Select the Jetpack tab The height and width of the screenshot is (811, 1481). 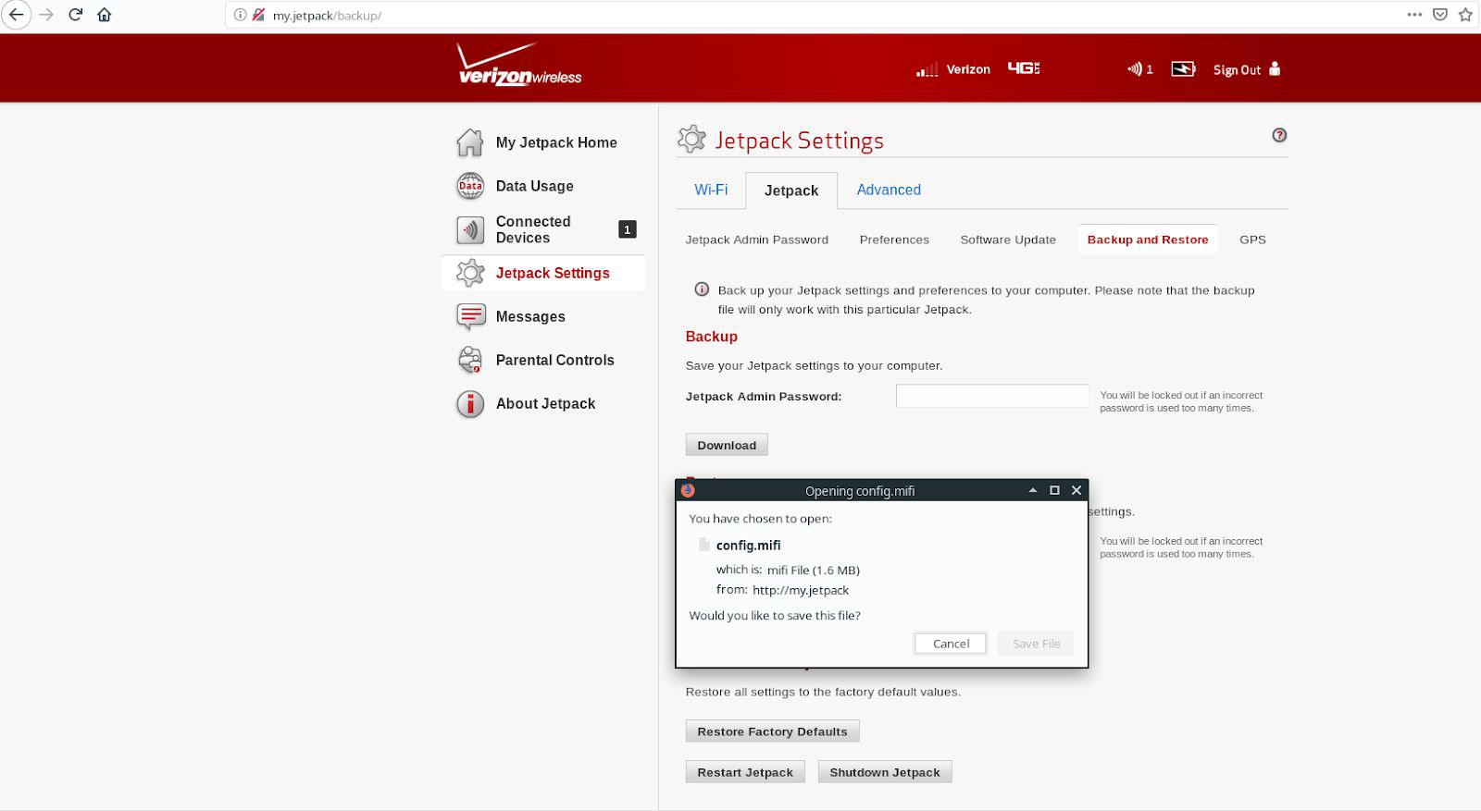pyautogui.click(x=791, y=190)
